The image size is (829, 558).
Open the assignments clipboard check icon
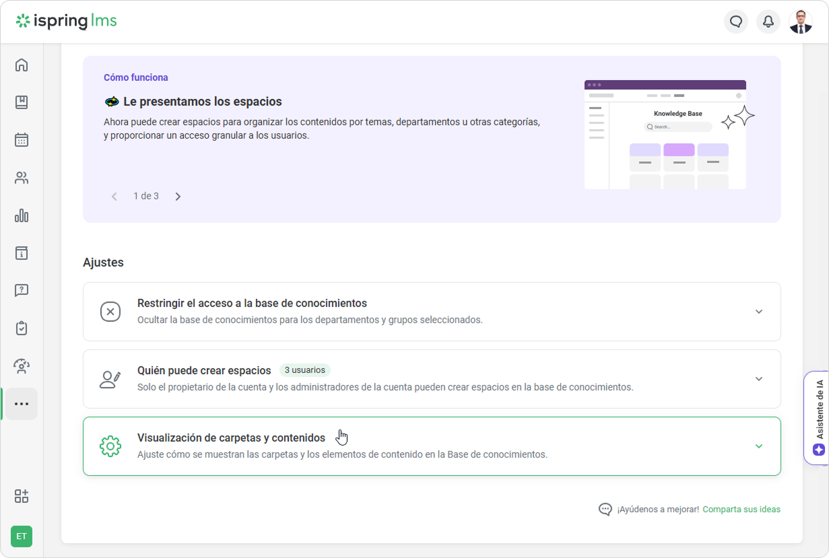click(22, 328)
